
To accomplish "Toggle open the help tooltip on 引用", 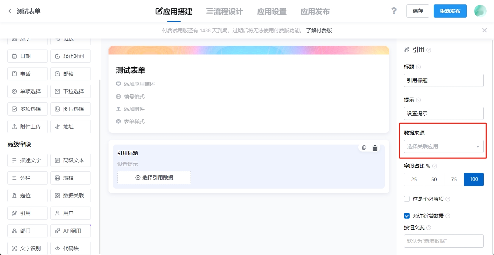I will pyautogui.click(x=428, y=49).
